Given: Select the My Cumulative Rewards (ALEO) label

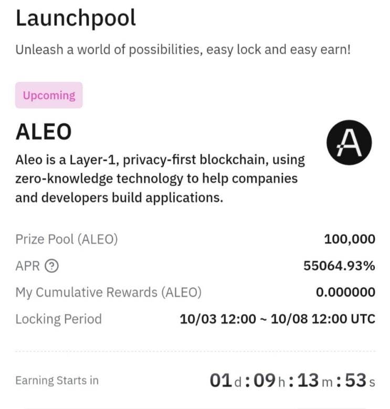Looking at the screenshot, I should tap(108, 292).
